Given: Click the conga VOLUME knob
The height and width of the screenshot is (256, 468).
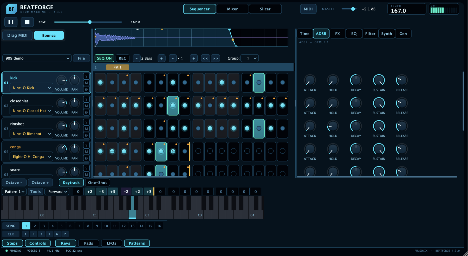Looking at the screenshot, I should [62, 149].
